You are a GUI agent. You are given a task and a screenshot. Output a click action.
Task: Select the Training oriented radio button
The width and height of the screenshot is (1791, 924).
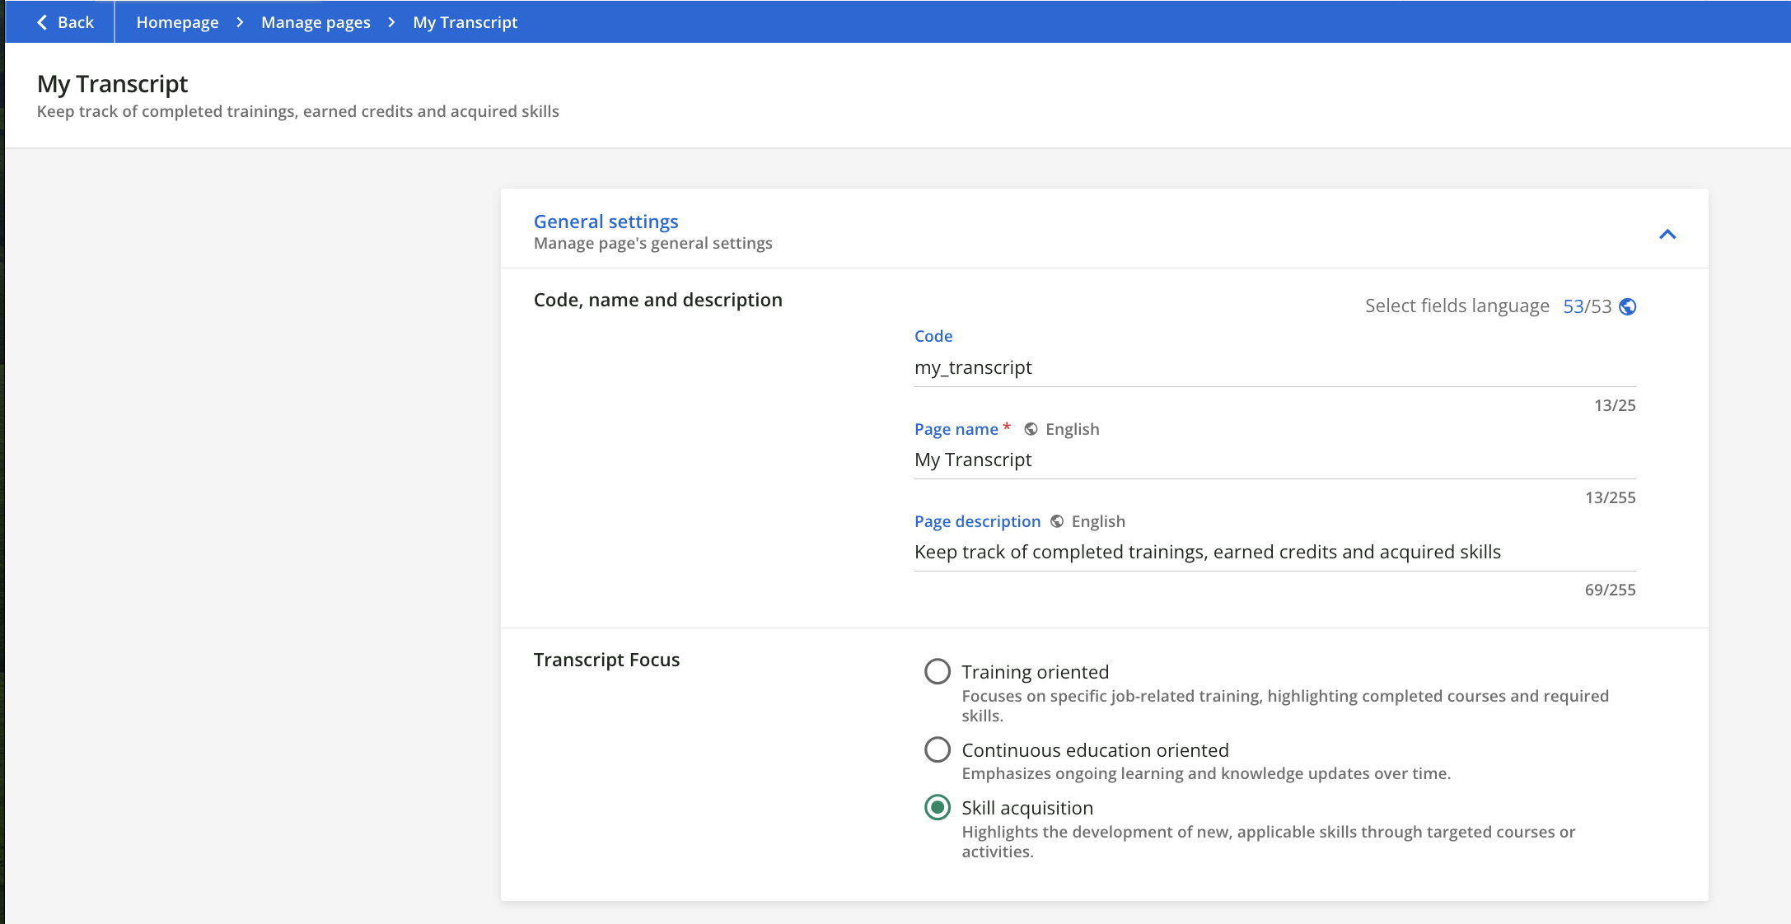(x=938, y=672)
